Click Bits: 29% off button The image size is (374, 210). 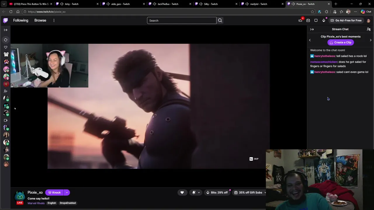[x=217, y=192]
